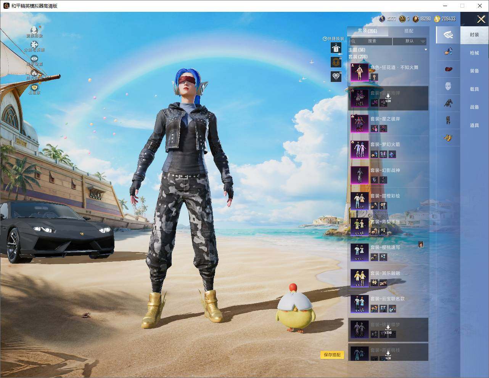This screenshot has height=378, width=489.
Task: Select outfit 角色-狂花道·不知火舞 thumbnail
Action: [360, 72]
